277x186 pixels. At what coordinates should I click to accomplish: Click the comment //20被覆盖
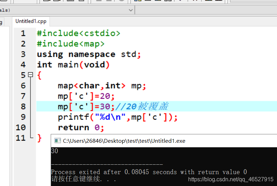142,106
